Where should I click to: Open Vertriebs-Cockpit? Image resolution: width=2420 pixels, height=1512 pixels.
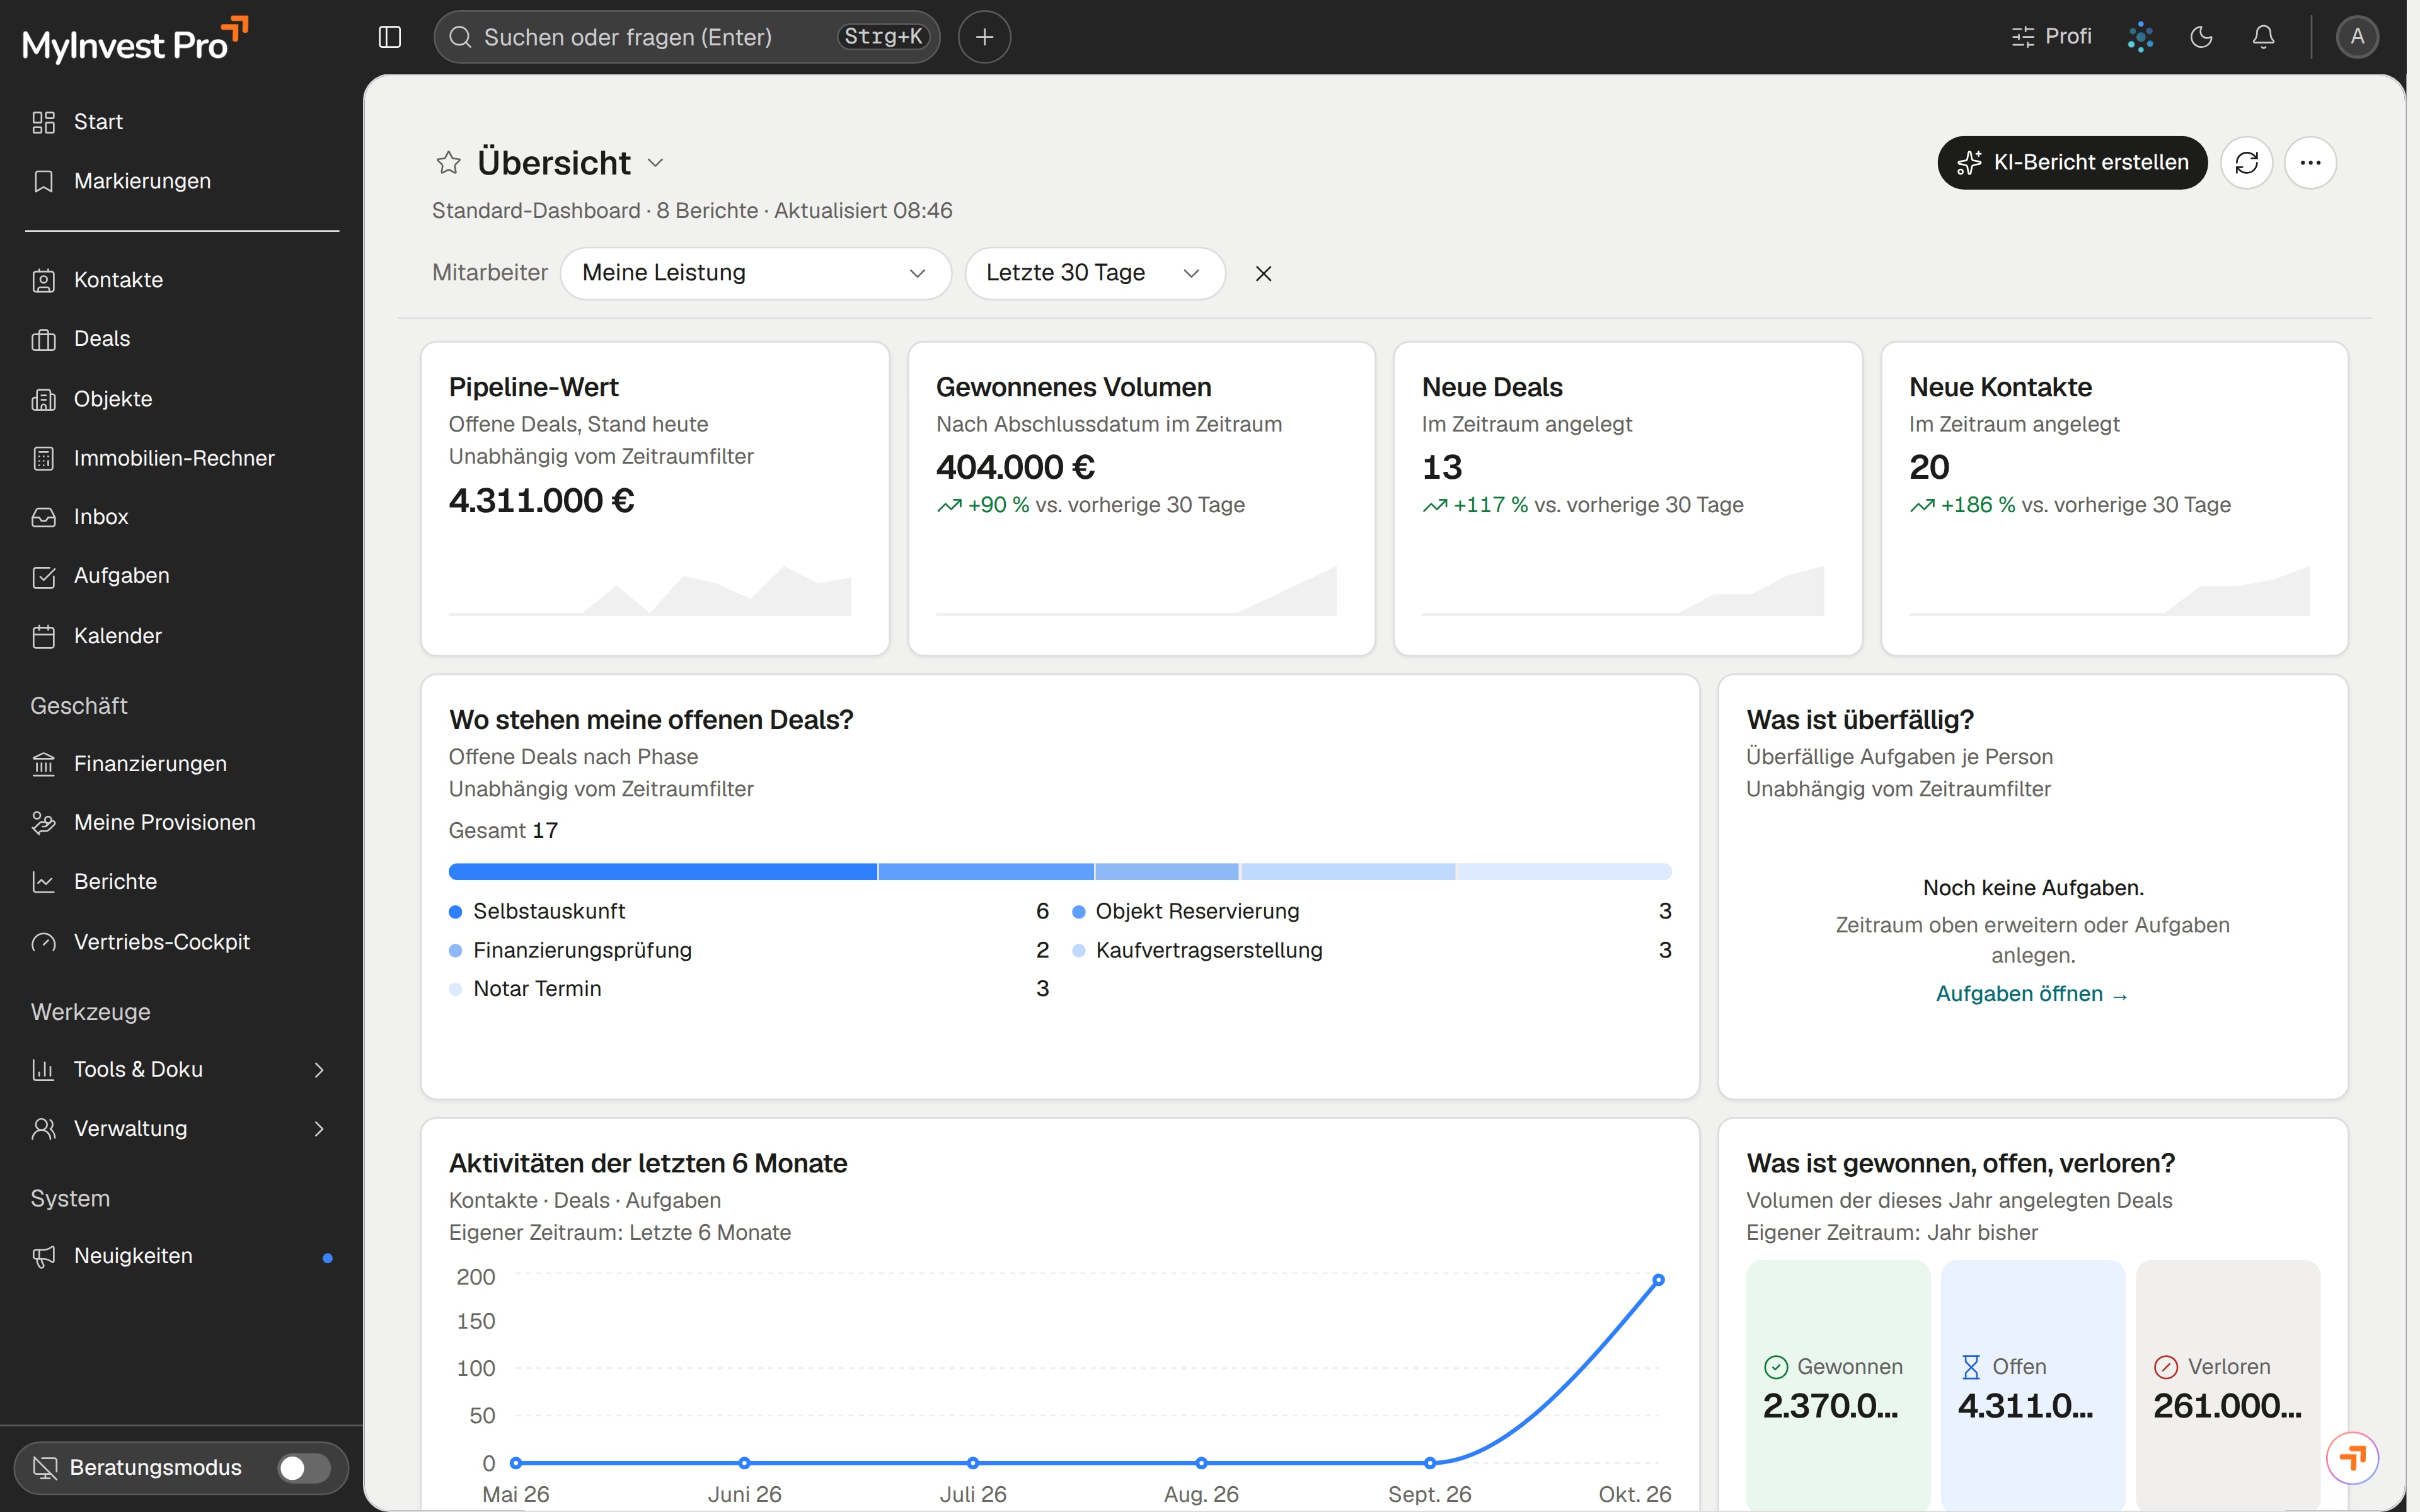(x=181, y=942)
